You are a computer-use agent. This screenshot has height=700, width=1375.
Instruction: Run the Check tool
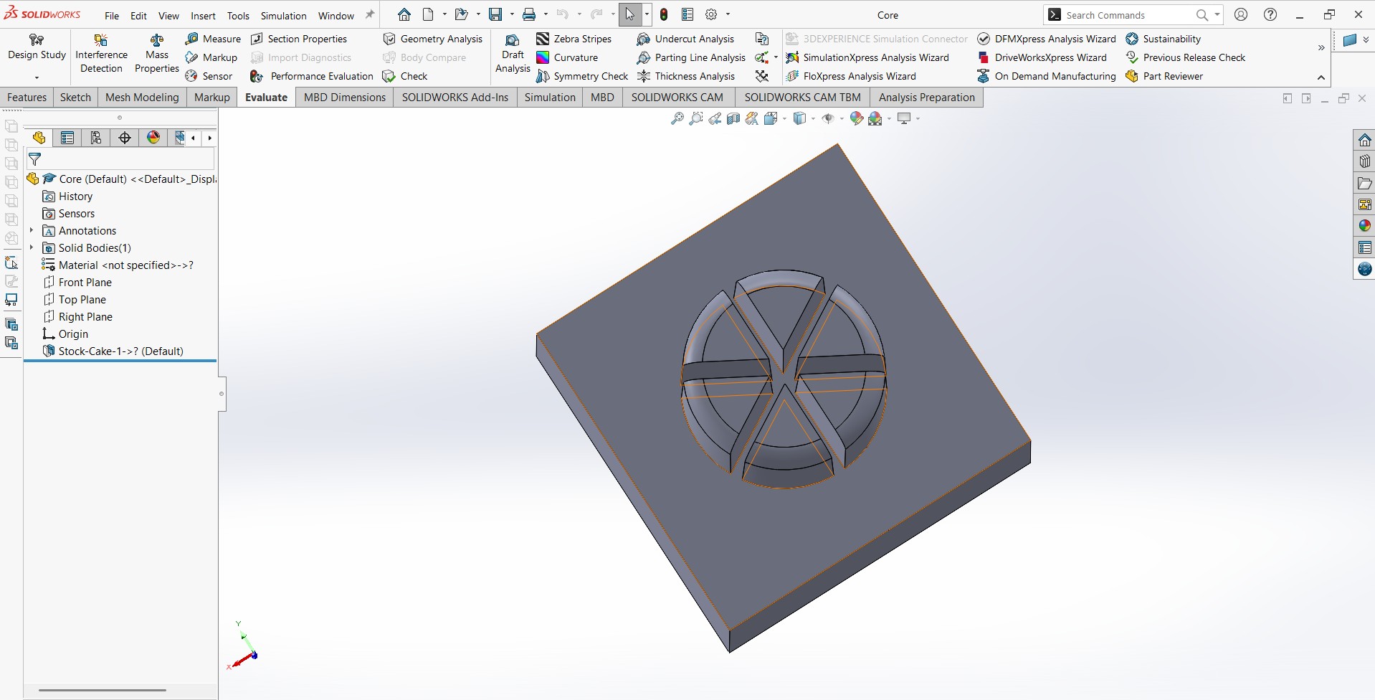pyautogui.click(x=405, y=76)
